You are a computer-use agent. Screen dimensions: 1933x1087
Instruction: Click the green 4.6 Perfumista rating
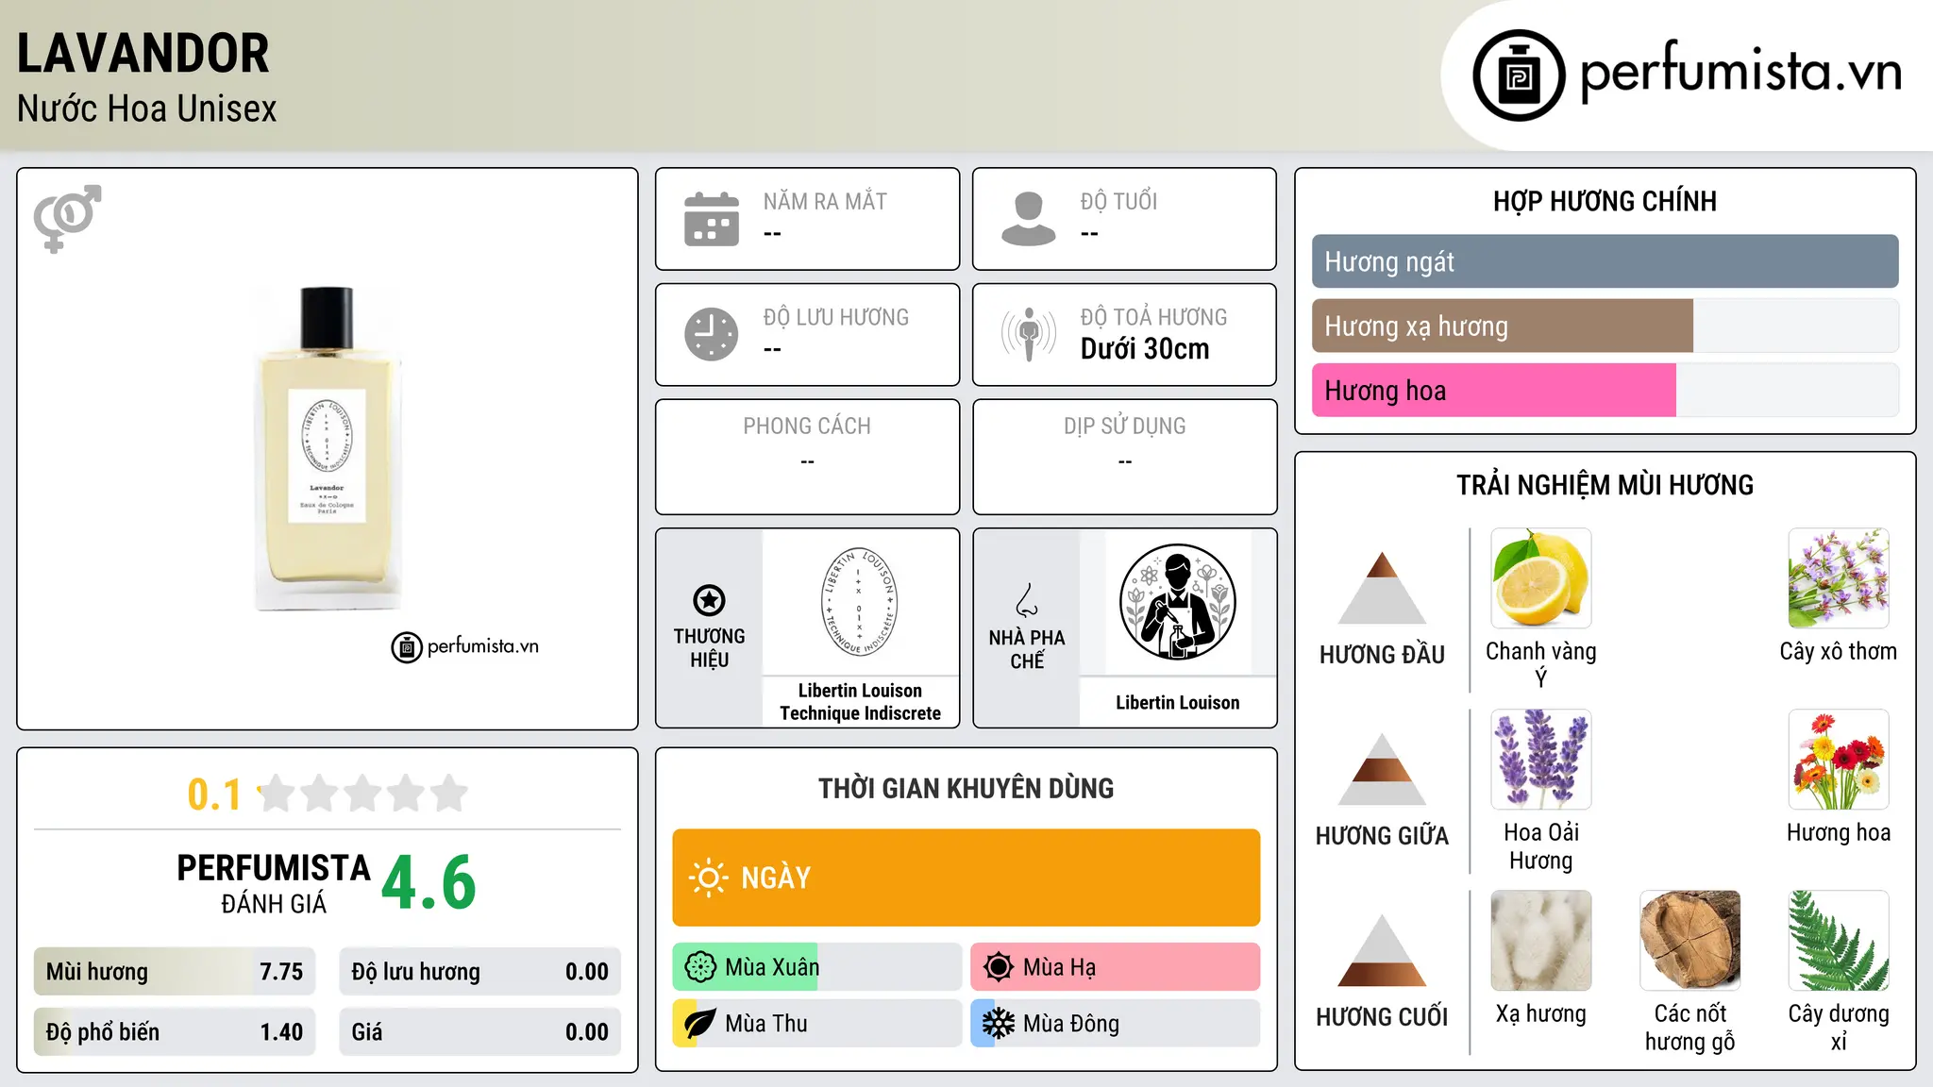point(429,883)
